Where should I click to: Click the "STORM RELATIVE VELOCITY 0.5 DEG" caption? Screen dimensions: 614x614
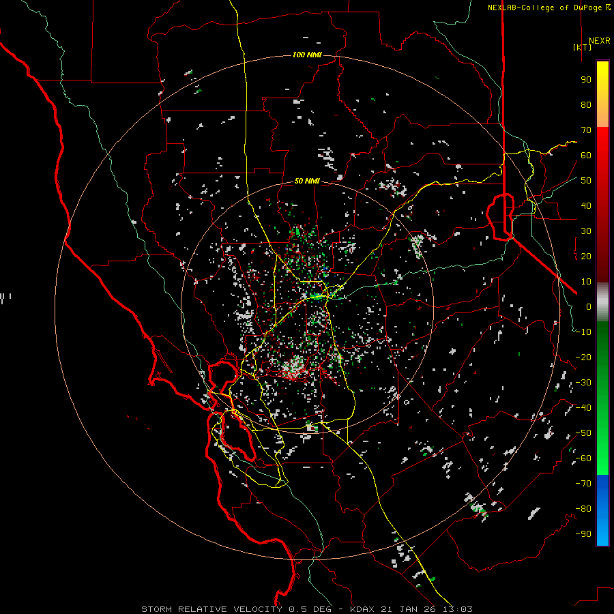[236, 609]
